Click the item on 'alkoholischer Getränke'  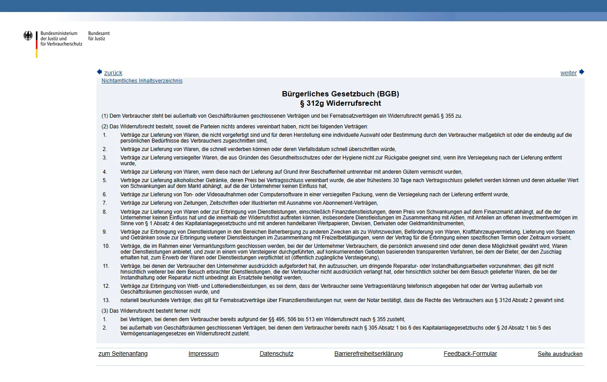[349, 183]
